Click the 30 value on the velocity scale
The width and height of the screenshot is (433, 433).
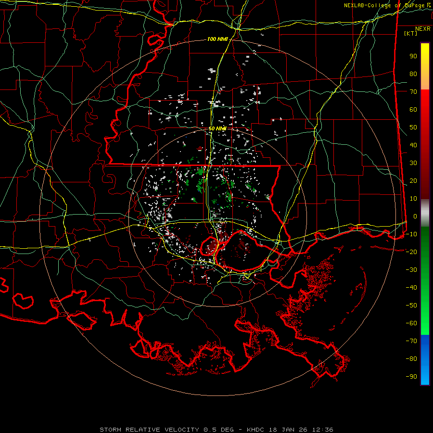tap(413, 163)
